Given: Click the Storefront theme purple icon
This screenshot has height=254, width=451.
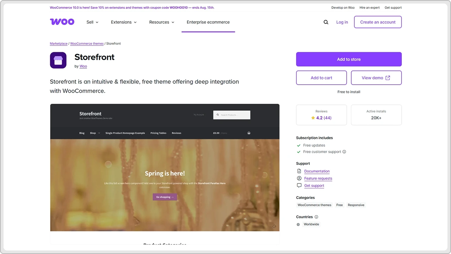Looking at the screenshot, I should (58, 60).
